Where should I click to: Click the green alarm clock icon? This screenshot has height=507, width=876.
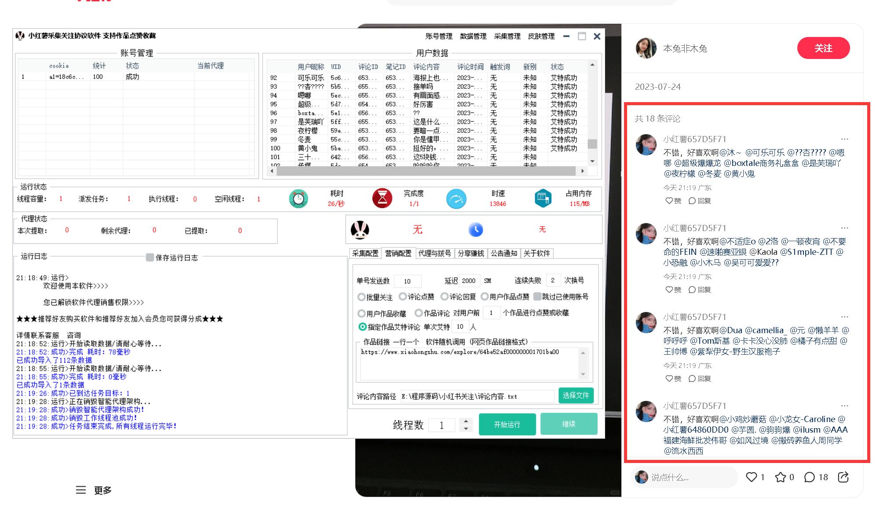click(x=298, y=198)
